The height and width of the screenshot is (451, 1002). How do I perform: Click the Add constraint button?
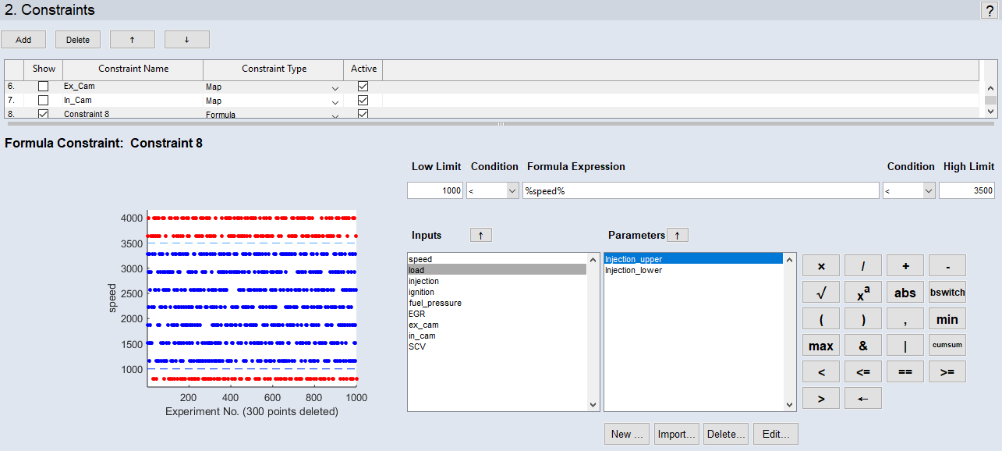(23, 40)
